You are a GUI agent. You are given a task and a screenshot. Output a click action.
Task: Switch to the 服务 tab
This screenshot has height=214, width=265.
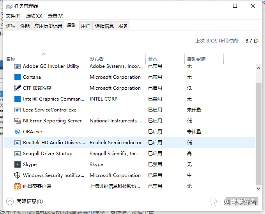click(x=123, y=26)
